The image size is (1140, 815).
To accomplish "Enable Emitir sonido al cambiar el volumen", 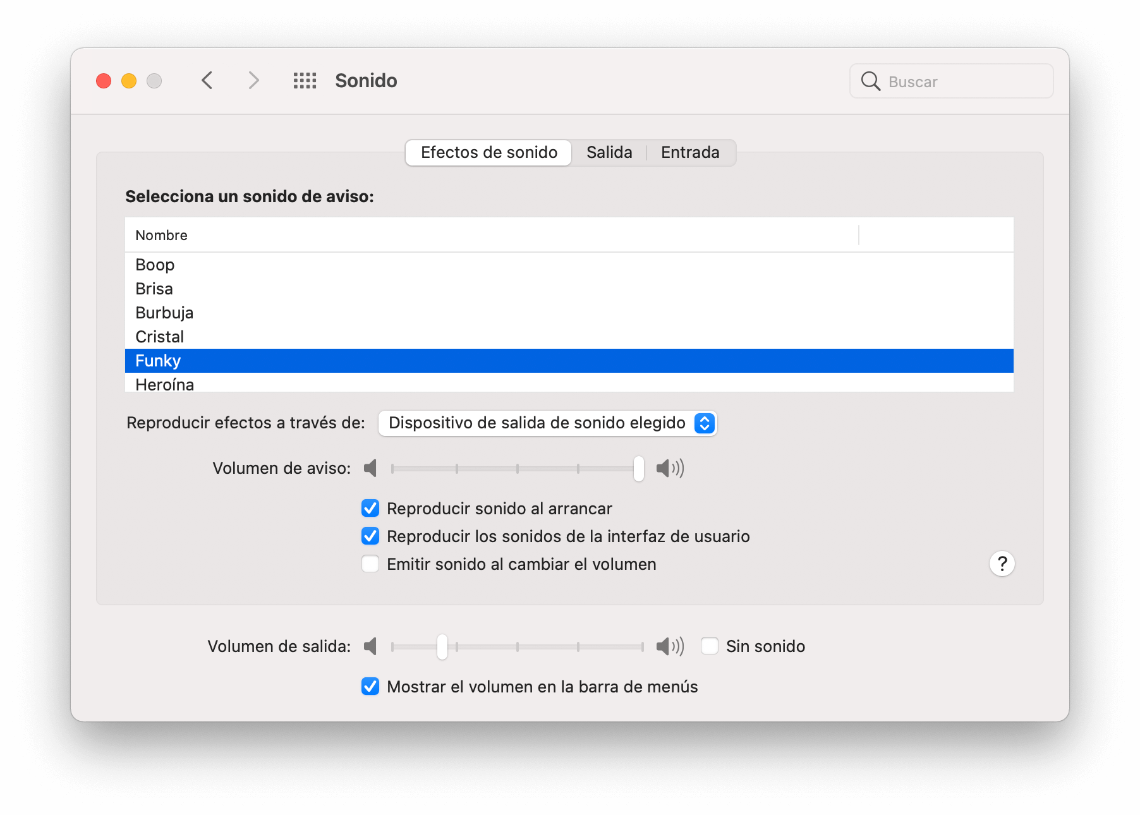I will pos(370,564).
